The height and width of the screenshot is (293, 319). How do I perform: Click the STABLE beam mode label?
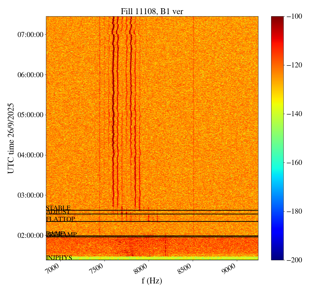click(58, 208)
